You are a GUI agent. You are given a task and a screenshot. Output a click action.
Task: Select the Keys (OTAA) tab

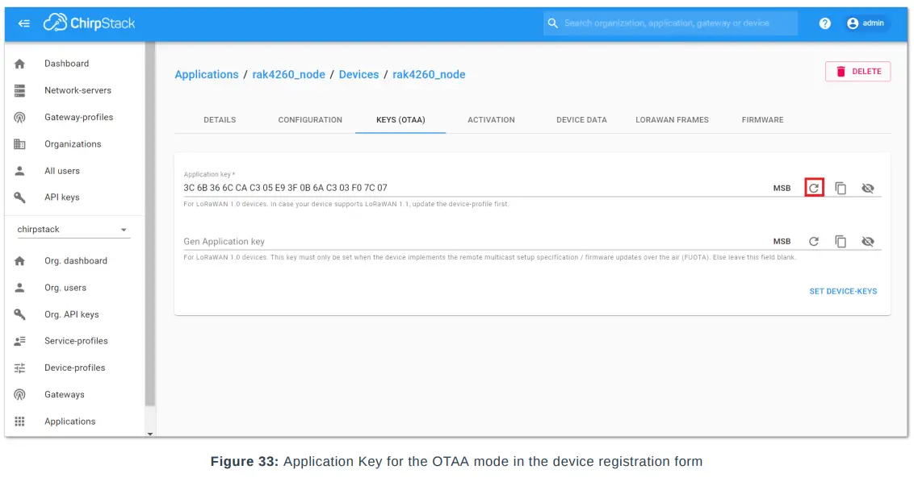(400, 120)
